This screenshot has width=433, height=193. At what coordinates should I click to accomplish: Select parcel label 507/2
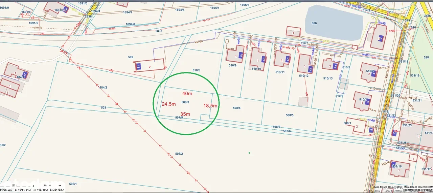(x=179, y=154)
